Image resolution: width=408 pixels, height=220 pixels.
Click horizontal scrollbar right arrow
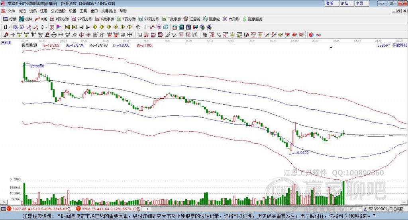[x=351, y=209]
